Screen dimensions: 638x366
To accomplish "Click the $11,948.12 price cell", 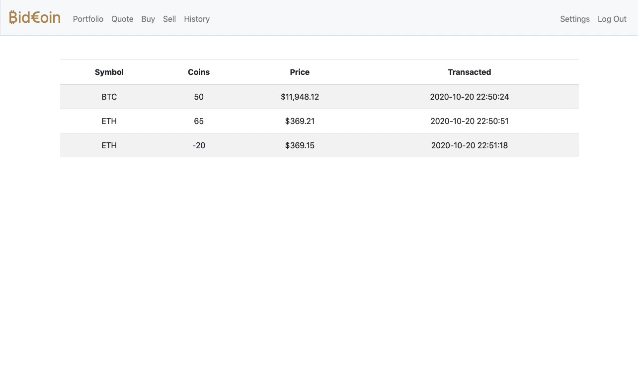I will 300,97.
